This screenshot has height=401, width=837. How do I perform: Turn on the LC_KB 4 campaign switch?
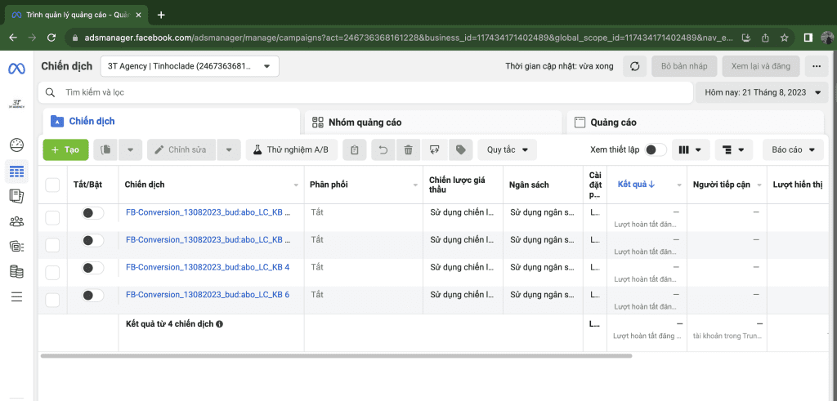[x=92, y=268]
